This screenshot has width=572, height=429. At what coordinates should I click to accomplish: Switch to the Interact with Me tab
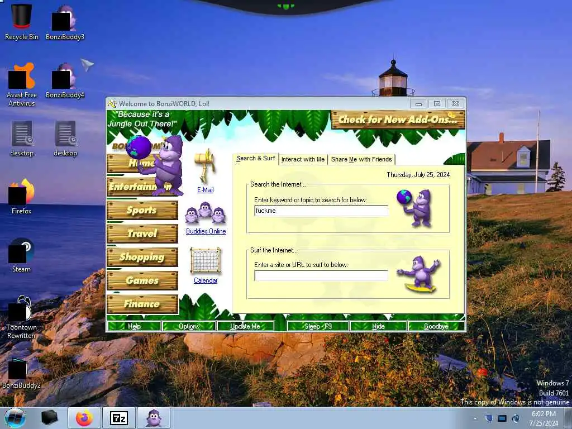click(x=303, y=159)
